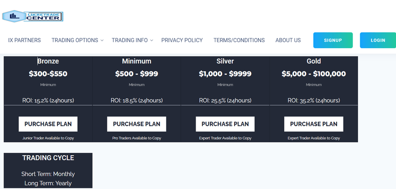Click the ROI: 18.5% (24hours) text
The width and height of the screenshot is (396, 189).
tap(137, 100)
